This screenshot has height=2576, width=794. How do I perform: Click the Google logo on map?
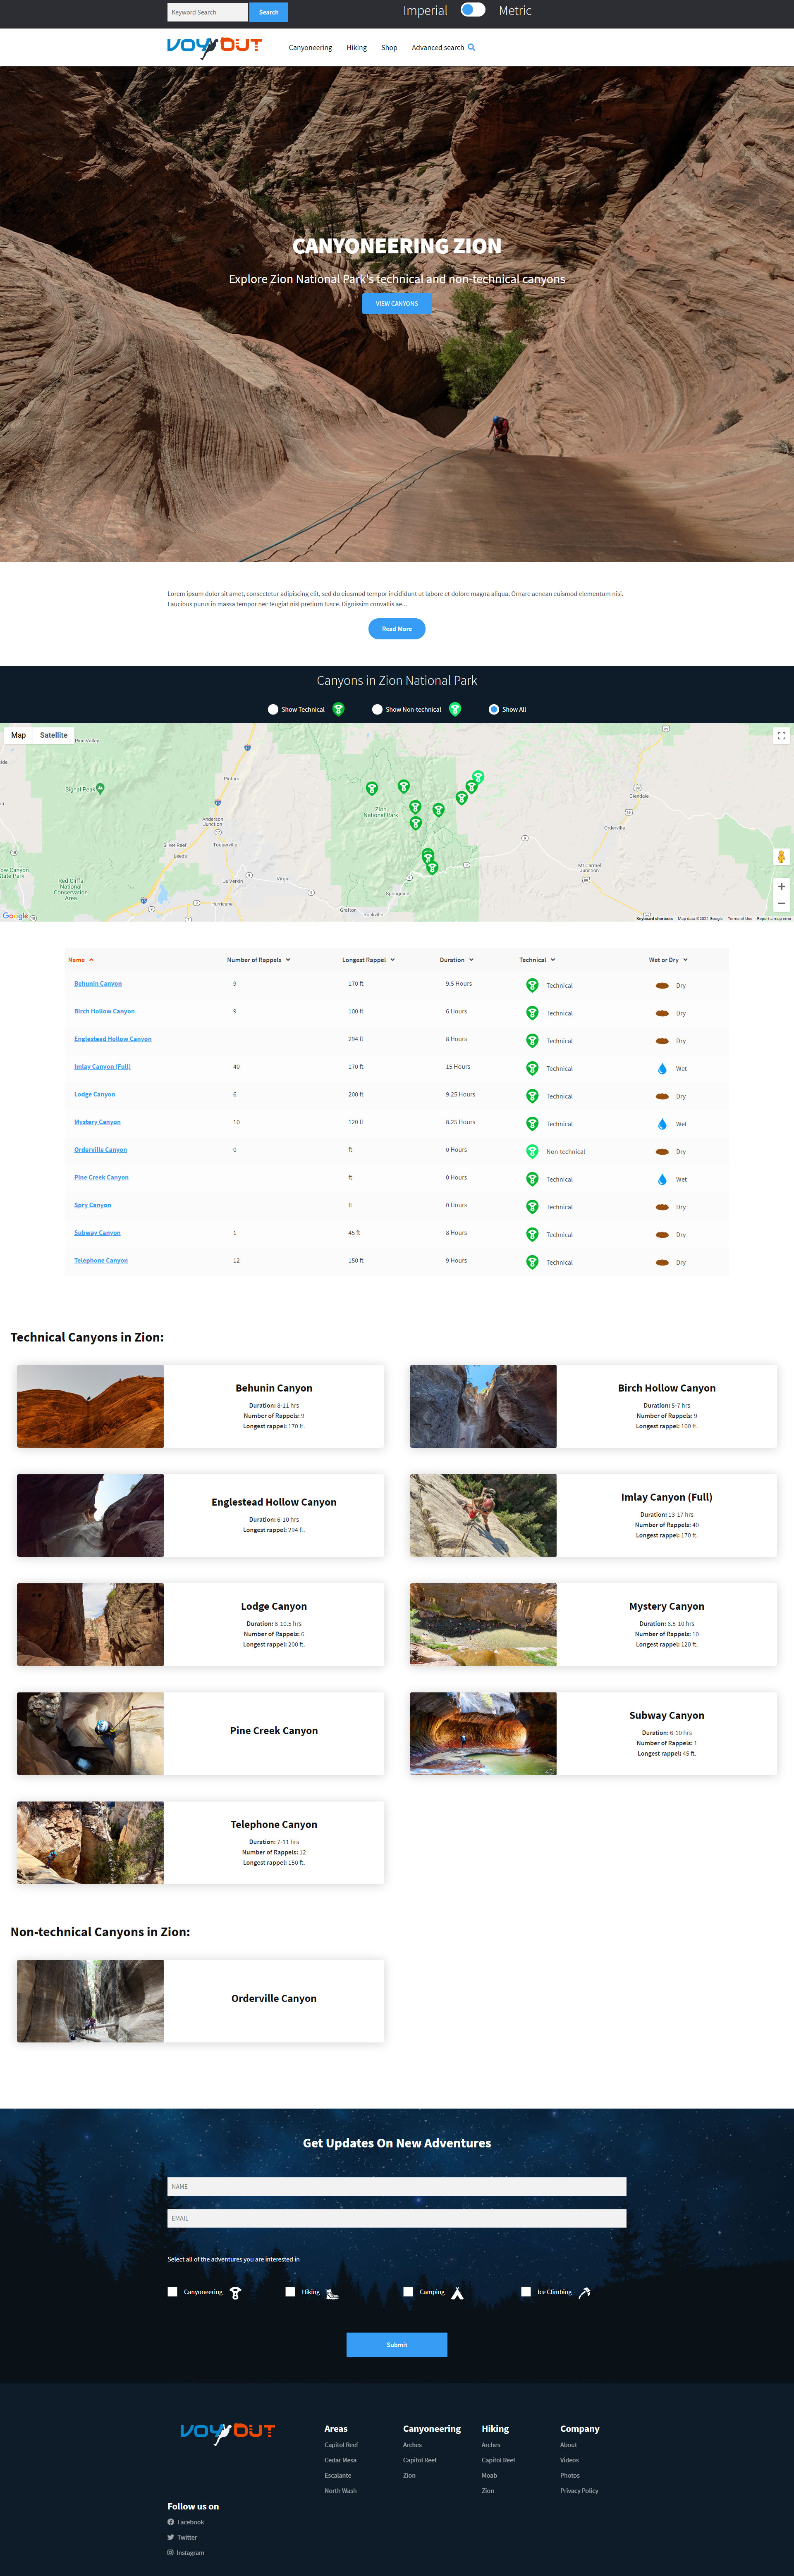click(x=15, y=915)
